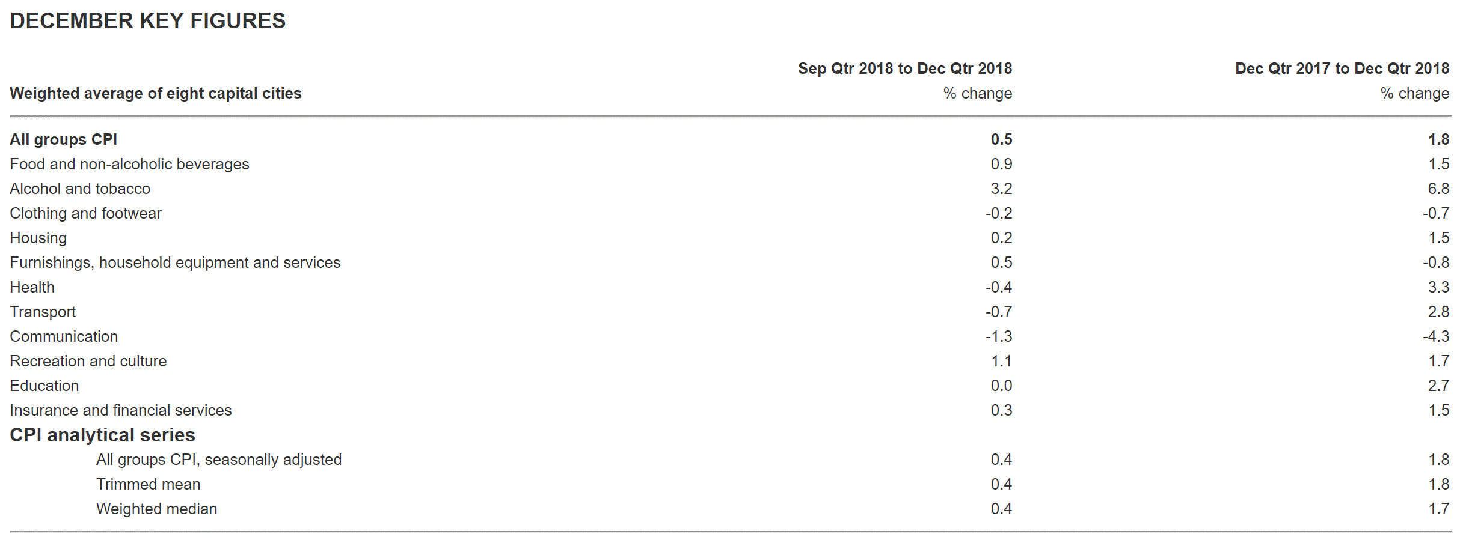Image resolution: width=1466 pixels, height=549 pixels.
Task: Select the 'Communication' row label
Action: (64, 336)
